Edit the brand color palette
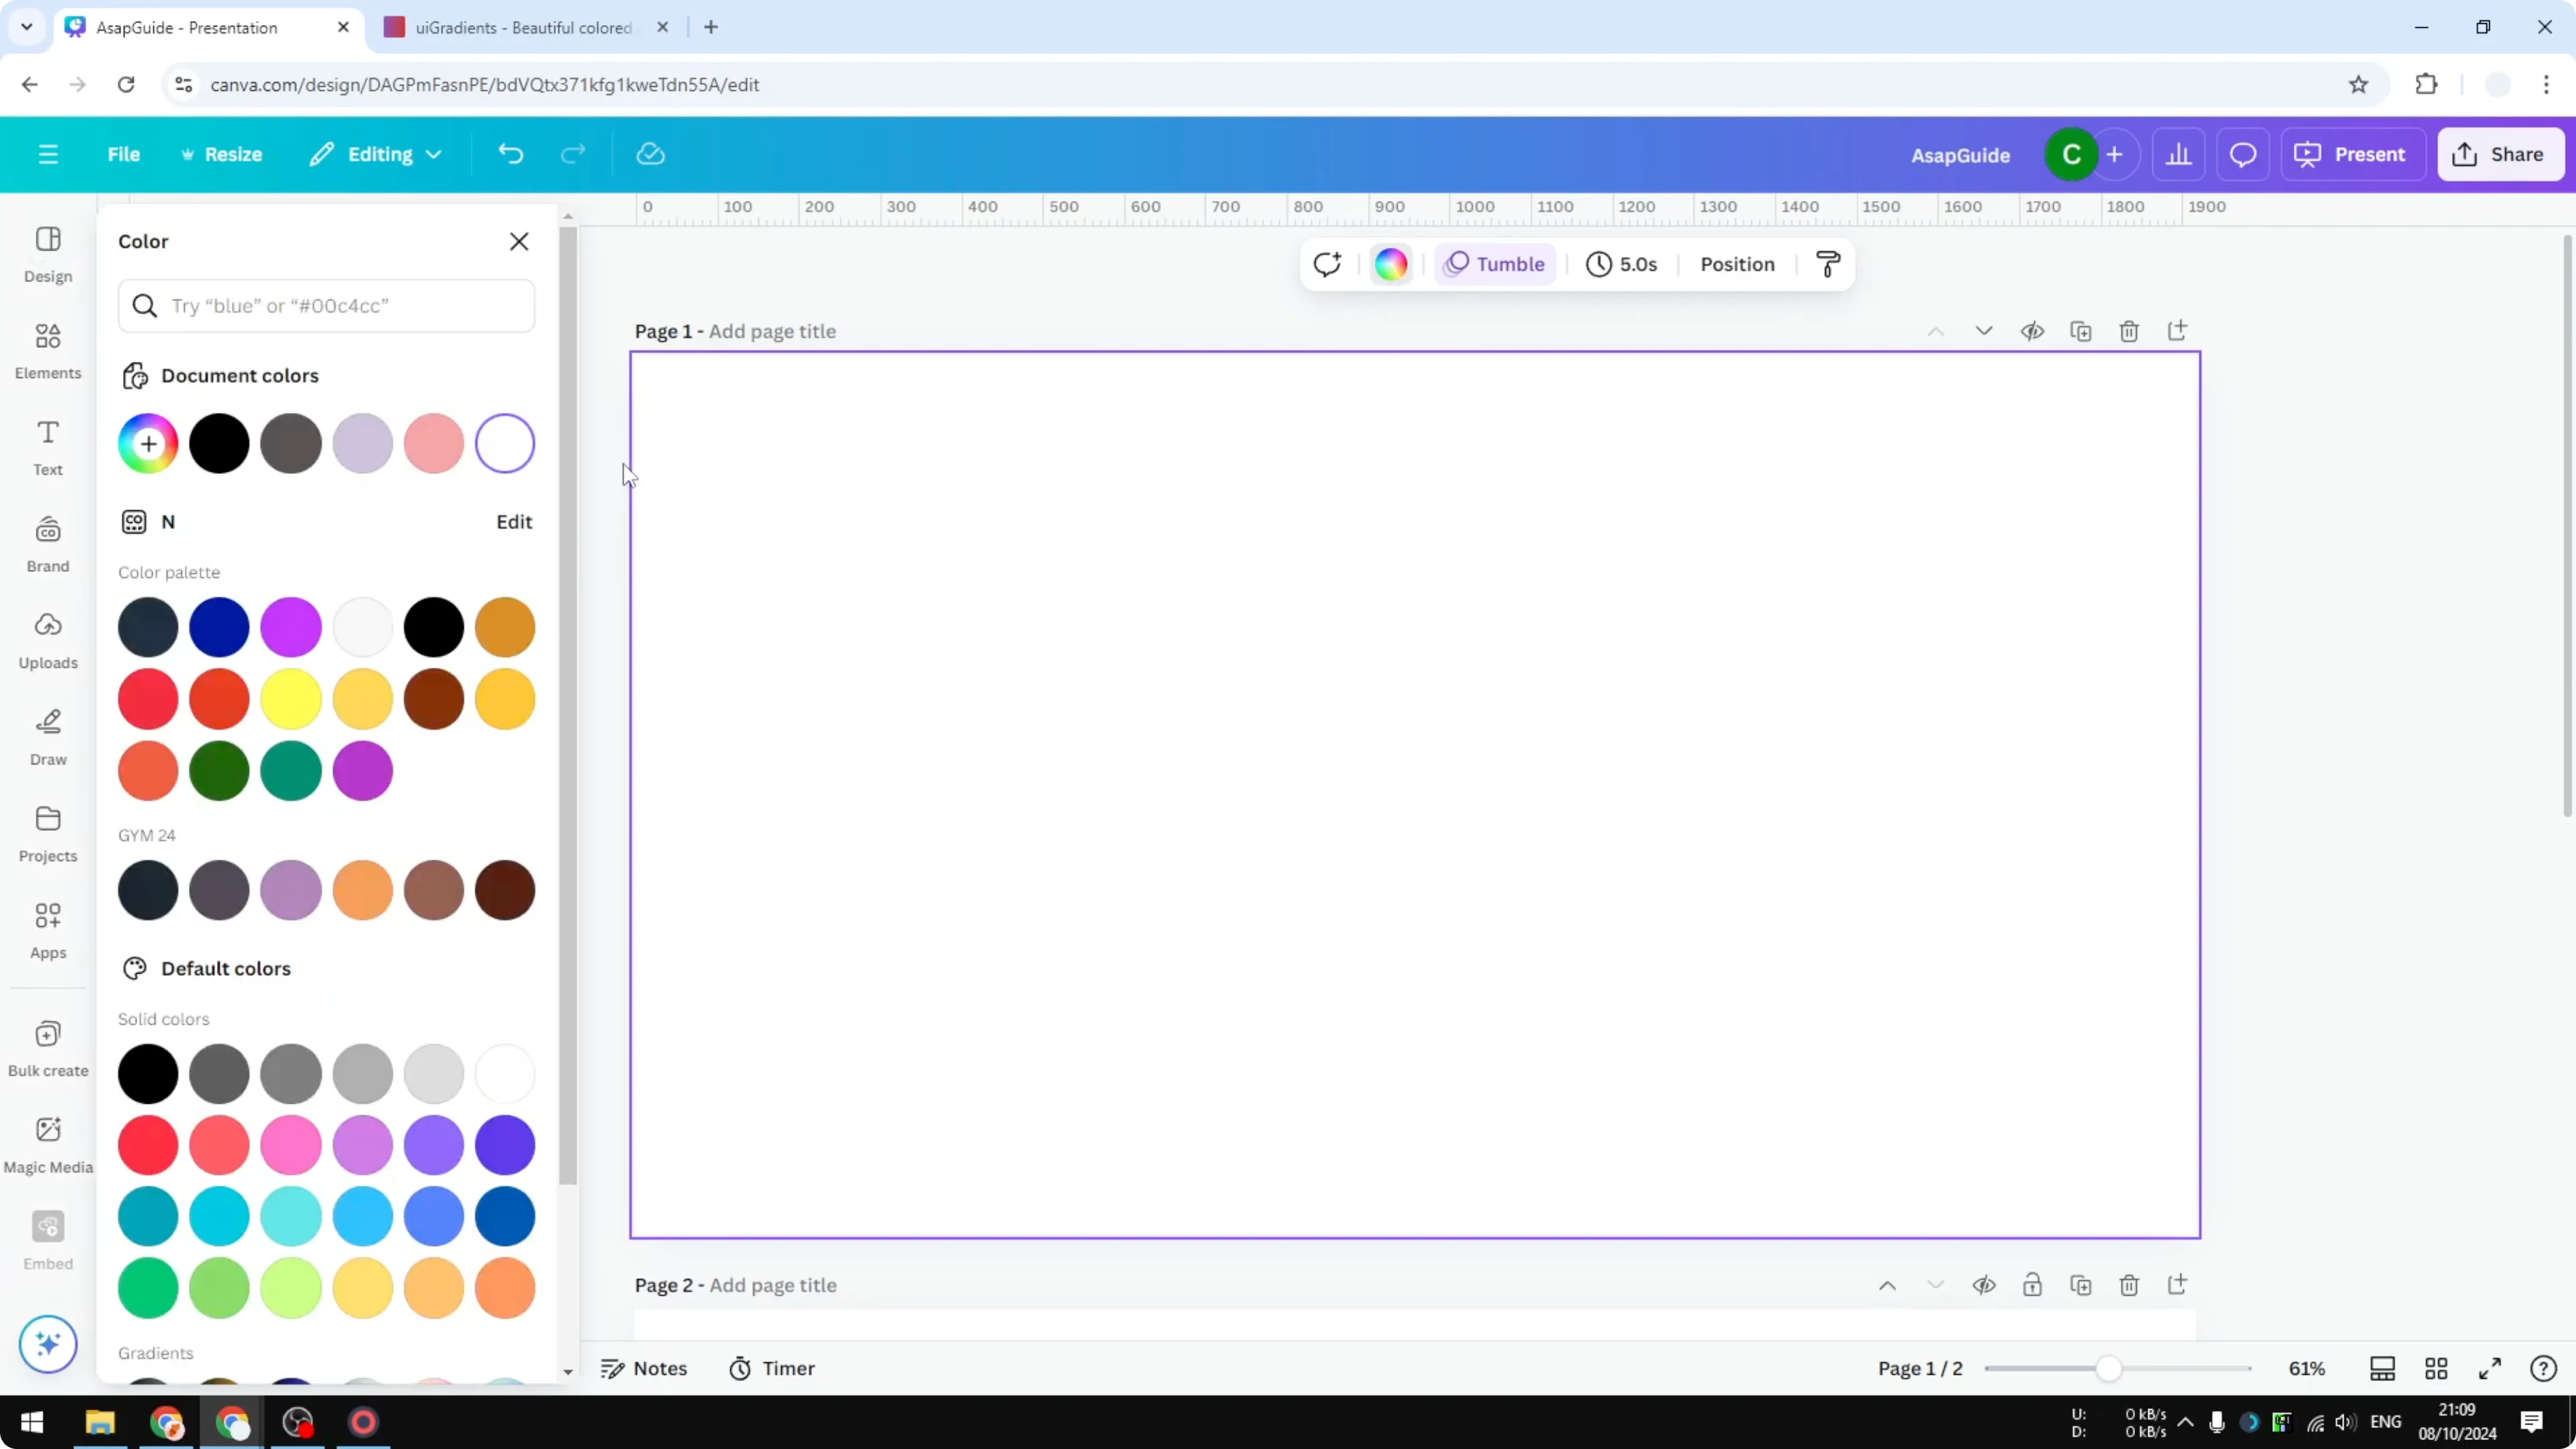The width and height of the screenshot is (2576, 1449). tap(513, 521)
